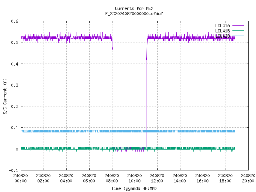The height and width of the screenshot is (192, 256).
Task: Click the X-axis label 'Time (yymmdd HH:MM)'
Action: pos(134,188)
